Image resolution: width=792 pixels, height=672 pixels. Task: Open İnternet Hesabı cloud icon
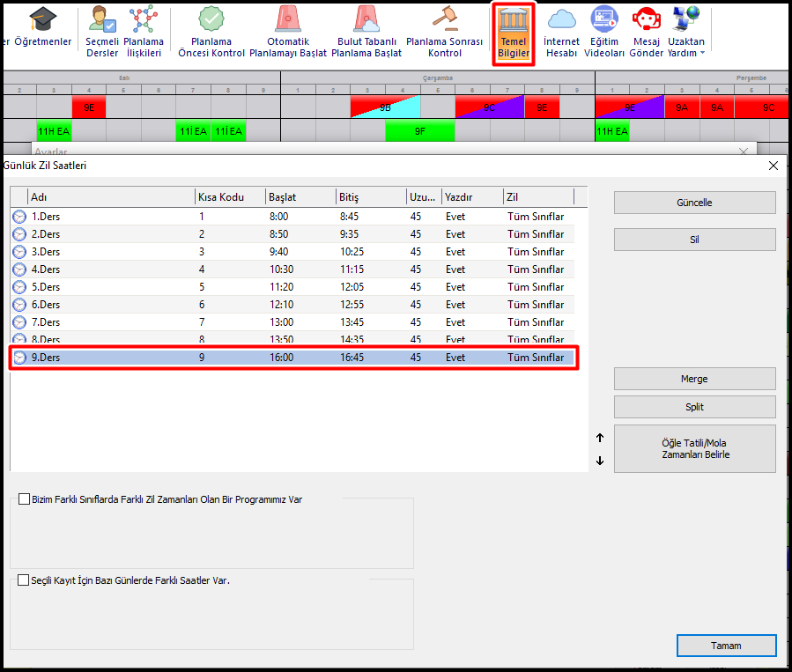[562, 32]
